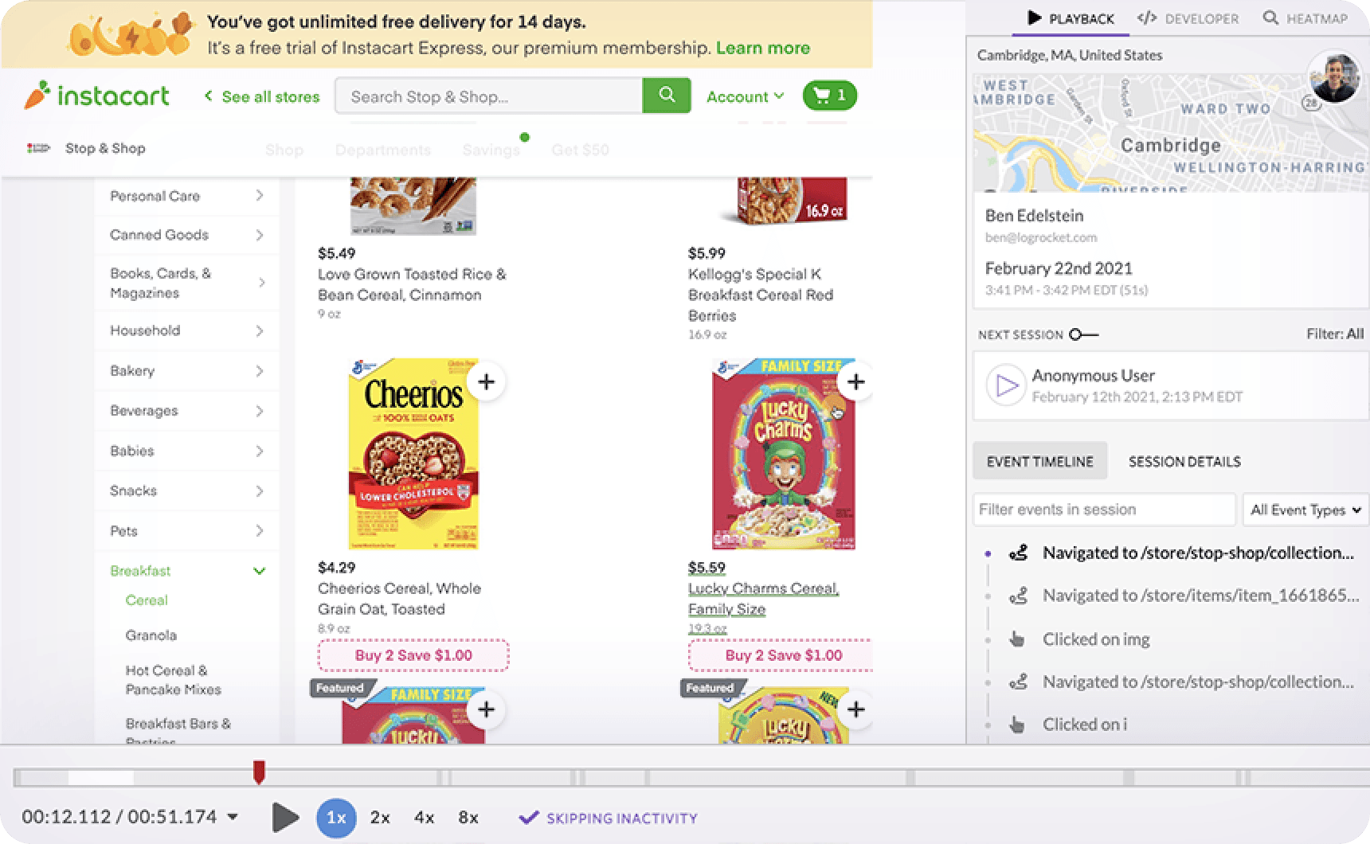Click the hand icon beside Clicked on img
Image resolution: width=1370 pixels, height=844 pixels.
click(1016, 639)
